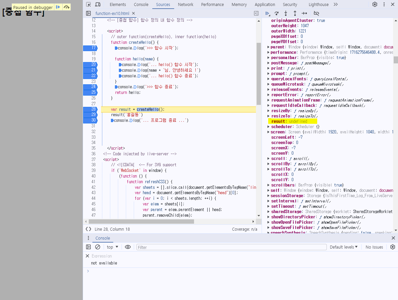This screenshot has width=398, height=300.
Task: Expand the parent Window property
Action: tap(269, 47)
